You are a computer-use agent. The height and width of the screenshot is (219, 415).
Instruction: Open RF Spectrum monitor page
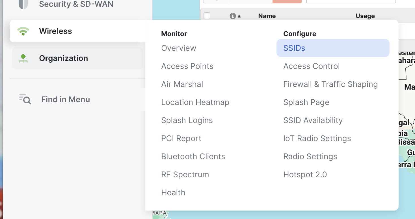coord(185,174)
